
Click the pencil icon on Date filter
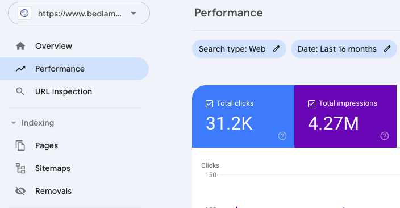(x=387, y=49)
